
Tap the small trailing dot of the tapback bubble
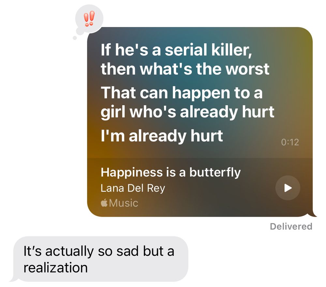tap(75, 38)
